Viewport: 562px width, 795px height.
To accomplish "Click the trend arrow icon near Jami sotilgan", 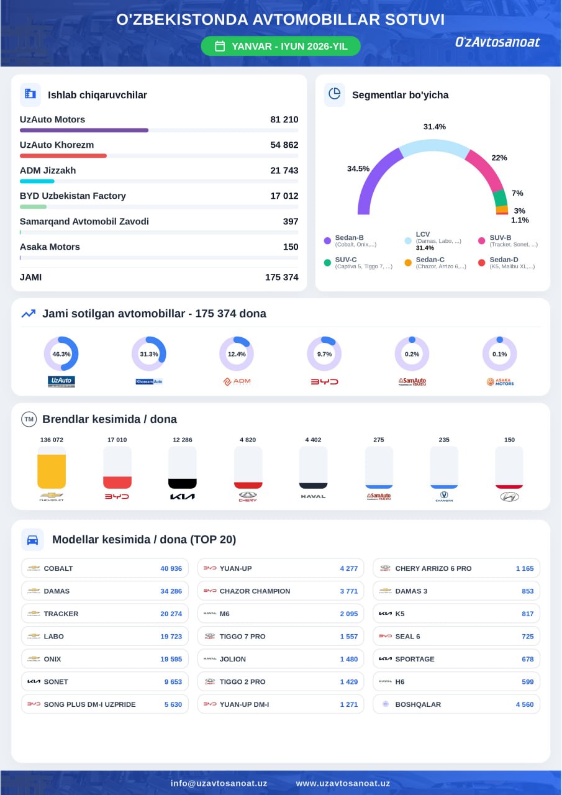I will pyautogui.click(x=29, y=314).
